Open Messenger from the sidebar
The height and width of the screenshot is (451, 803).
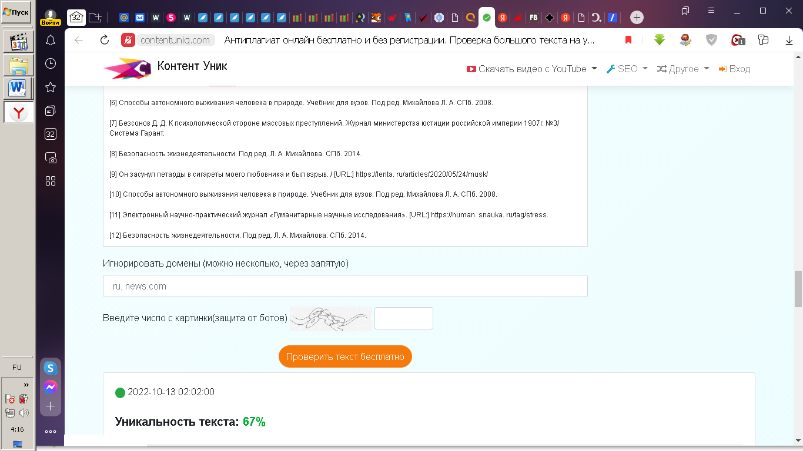(51, 387)
